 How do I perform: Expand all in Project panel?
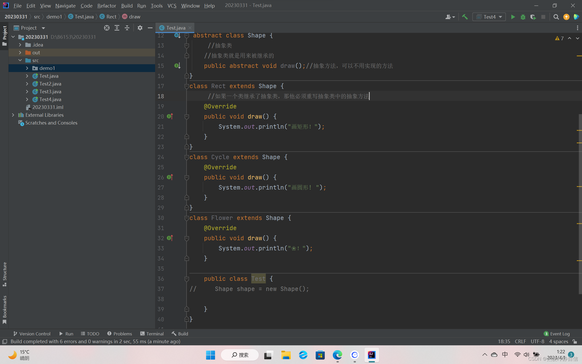[x=117, y=28]
